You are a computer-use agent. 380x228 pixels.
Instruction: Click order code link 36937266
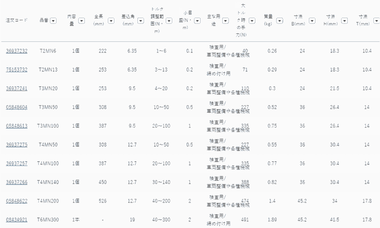click(x=17, y=182)
